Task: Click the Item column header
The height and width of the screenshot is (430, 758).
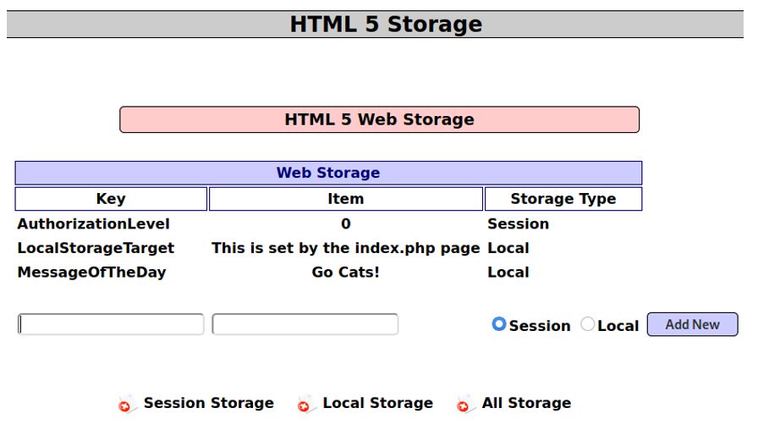Action: (x=345, y=200)
